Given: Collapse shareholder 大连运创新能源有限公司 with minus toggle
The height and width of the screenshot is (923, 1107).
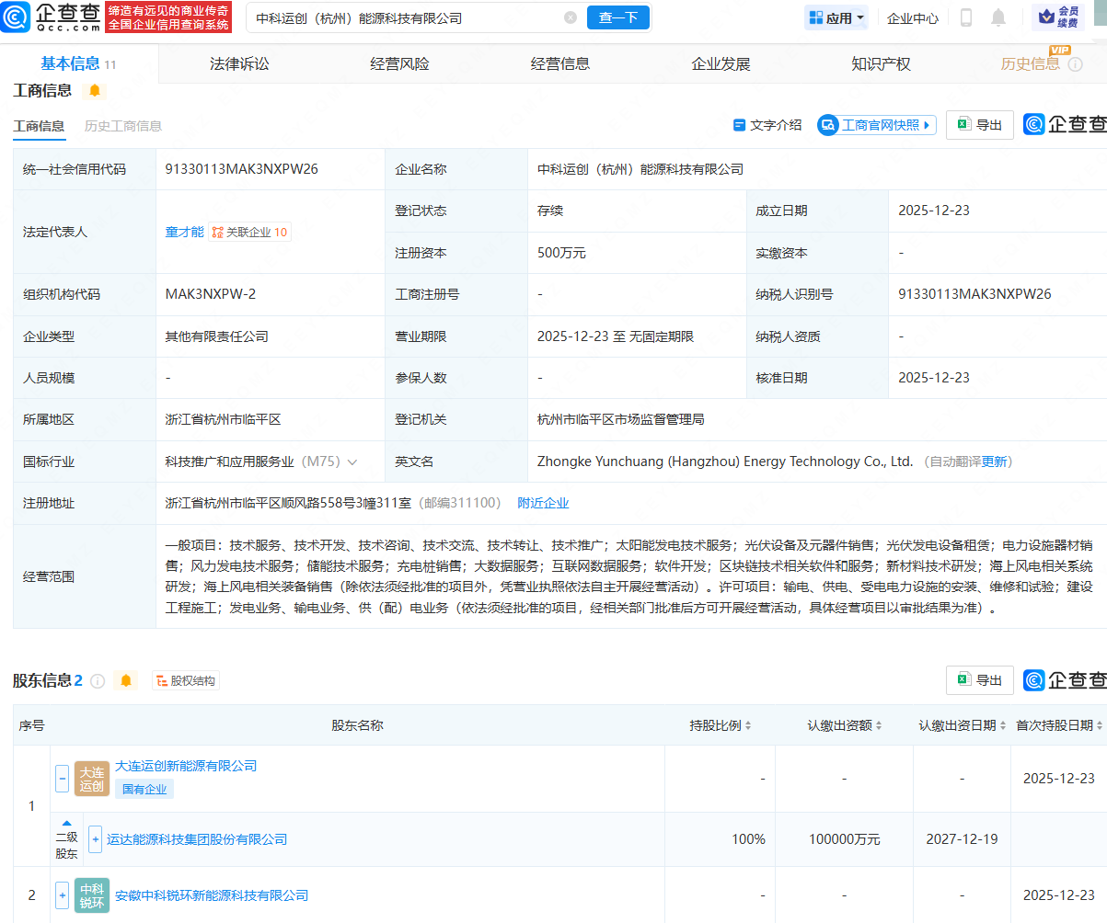Looking at the screenshot, I should tap(61, 778).
